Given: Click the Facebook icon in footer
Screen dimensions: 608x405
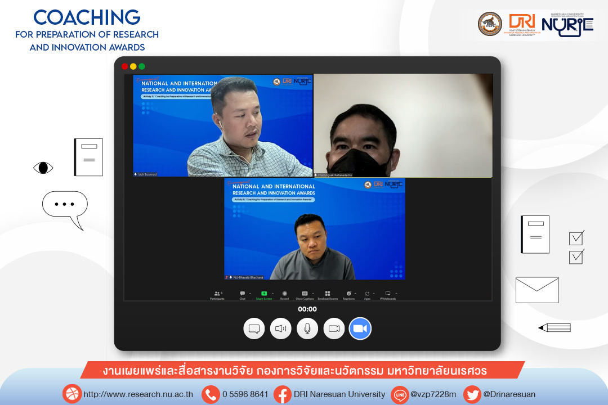Looking at the screenshot, I should pos(283,394).
